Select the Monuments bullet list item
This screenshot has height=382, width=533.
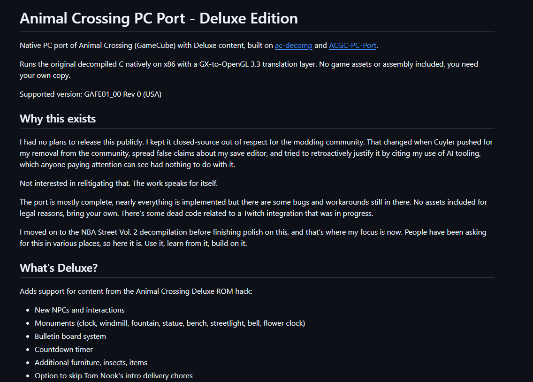coord(170,323)
